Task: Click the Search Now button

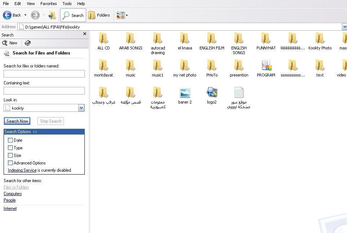Action: click(17, 121)
